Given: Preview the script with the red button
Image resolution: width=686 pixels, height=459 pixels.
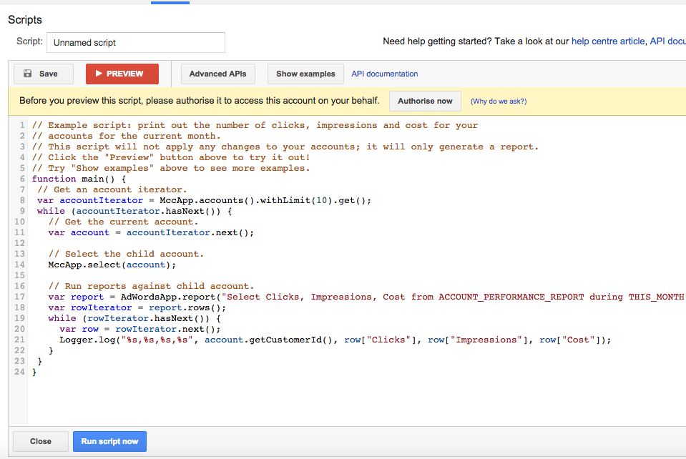Looking at the screenshot, I should pos(122,74).
